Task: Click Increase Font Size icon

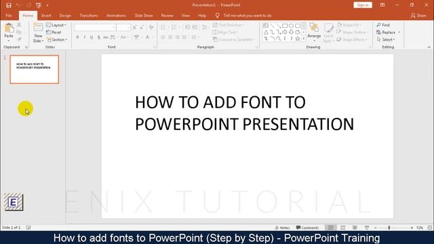Action: click(134, 27)
